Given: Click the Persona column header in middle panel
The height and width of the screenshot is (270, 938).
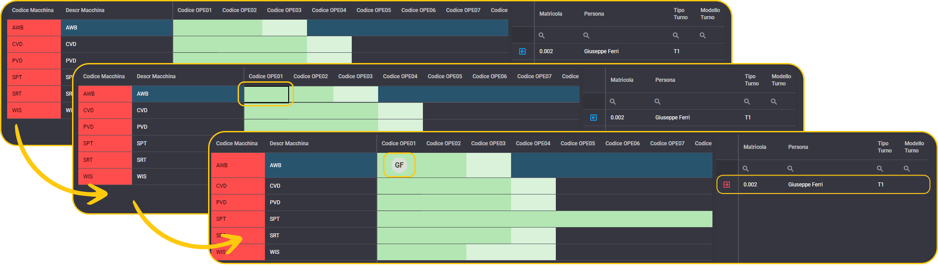Looking at the screenshot, I should (665, 80).
